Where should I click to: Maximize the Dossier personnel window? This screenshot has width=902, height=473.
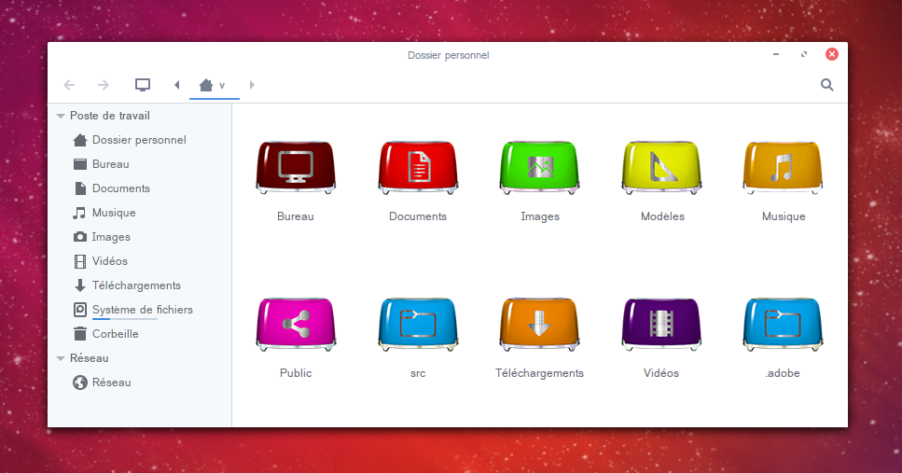tap(804, 54)
